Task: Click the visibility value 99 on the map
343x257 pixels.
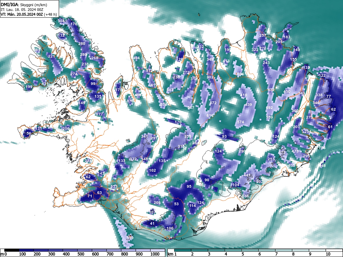Action: coord(93,84)
